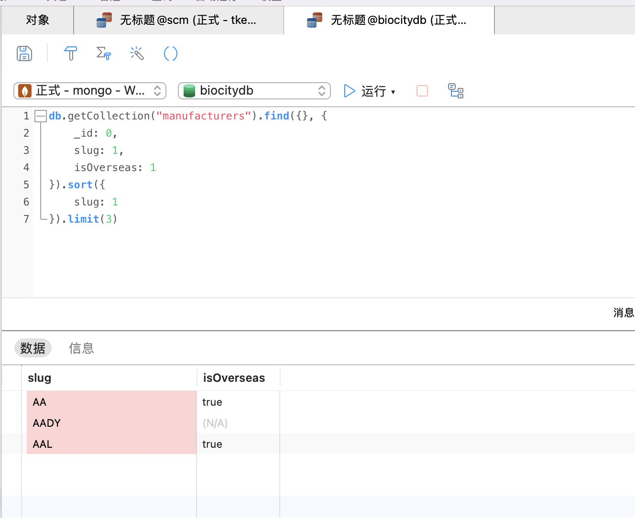The image size is (635, 518).
Task: Click the sort keyword in line 5
Action: (x=80, y=185)
